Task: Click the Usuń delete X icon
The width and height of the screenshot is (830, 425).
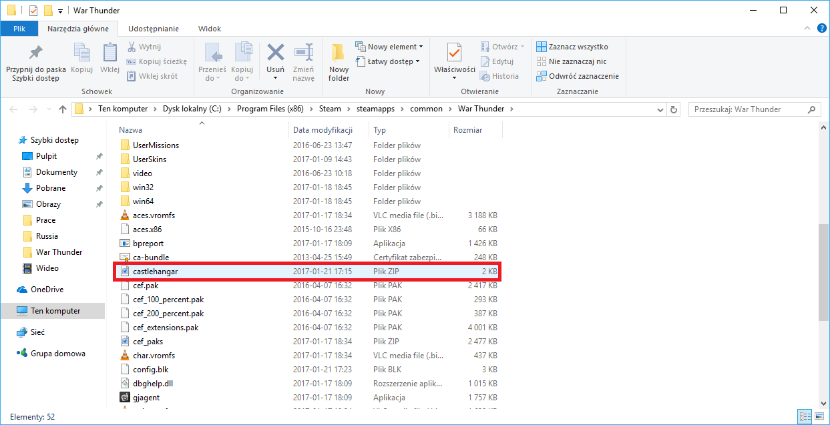Action: (x=275, y=53)
